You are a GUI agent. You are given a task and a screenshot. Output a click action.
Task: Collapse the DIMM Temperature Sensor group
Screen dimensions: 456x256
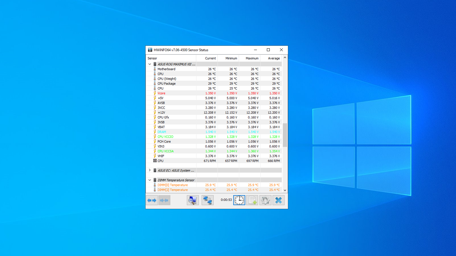[x=150, y=180]
